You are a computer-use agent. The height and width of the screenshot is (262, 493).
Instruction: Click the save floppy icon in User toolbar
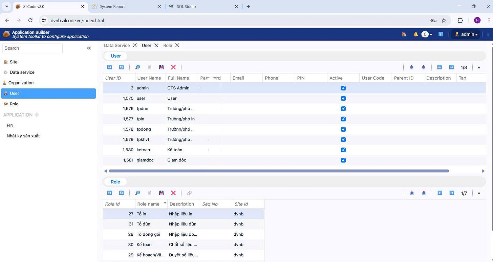161,67
